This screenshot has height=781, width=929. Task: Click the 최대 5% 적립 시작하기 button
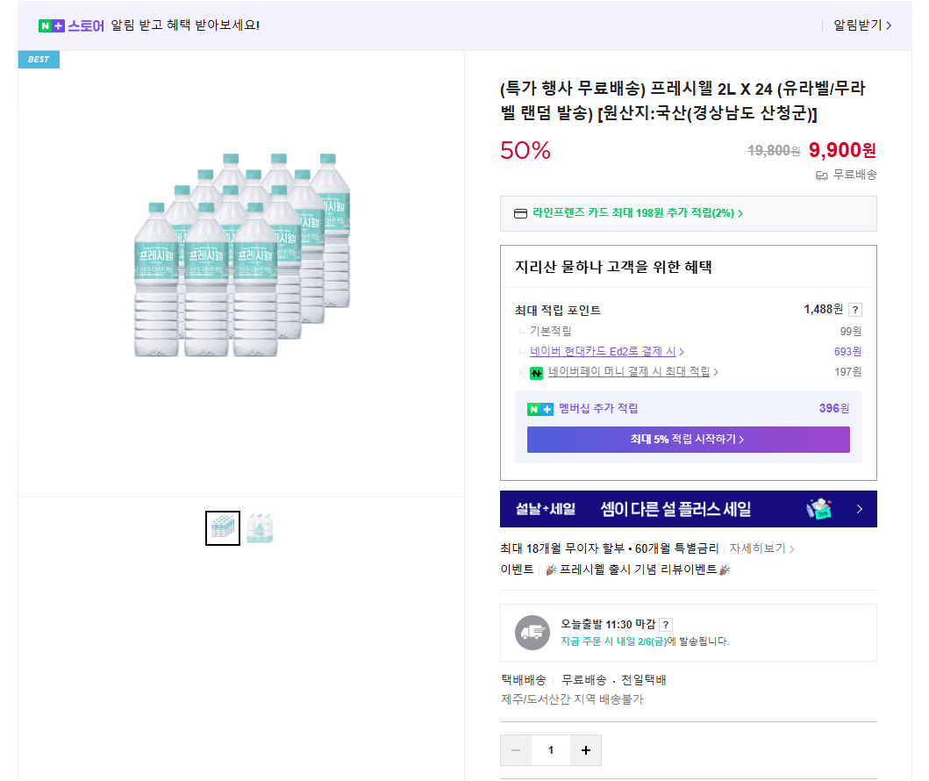[x=687, y=439]
